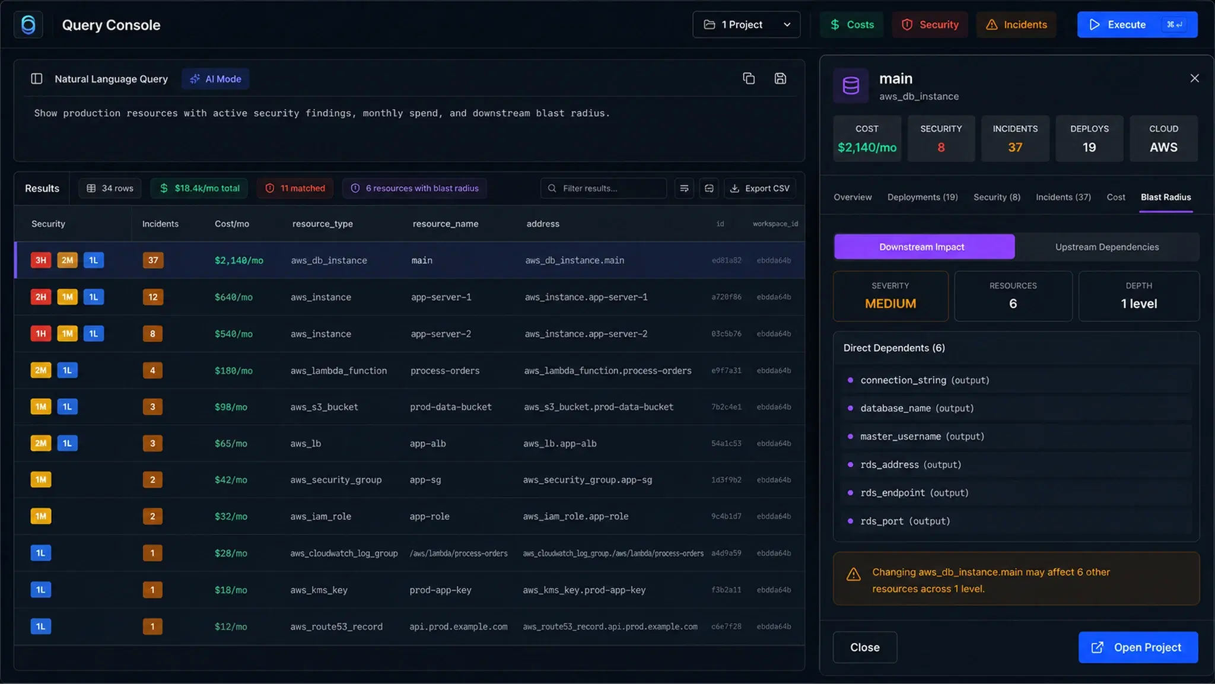
Task: Sort by resource_type column header
Action: 322,224
